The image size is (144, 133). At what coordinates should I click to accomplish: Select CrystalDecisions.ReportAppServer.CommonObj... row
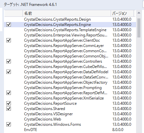[70, 56]
